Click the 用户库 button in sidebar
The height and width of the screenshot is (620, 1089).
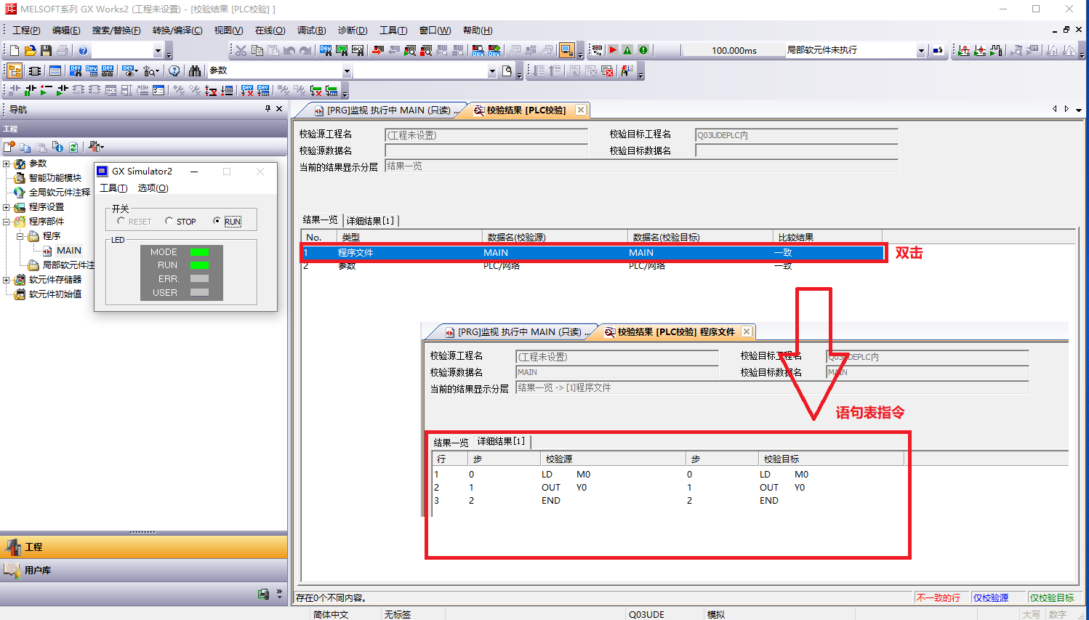tap(38, 570)
